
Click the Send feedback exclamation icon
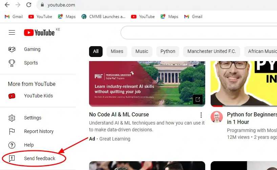click(12, 158)
